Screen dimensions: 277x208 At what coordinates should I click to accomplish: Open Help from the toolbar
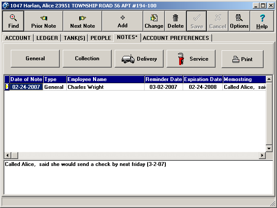coord(262,21)
